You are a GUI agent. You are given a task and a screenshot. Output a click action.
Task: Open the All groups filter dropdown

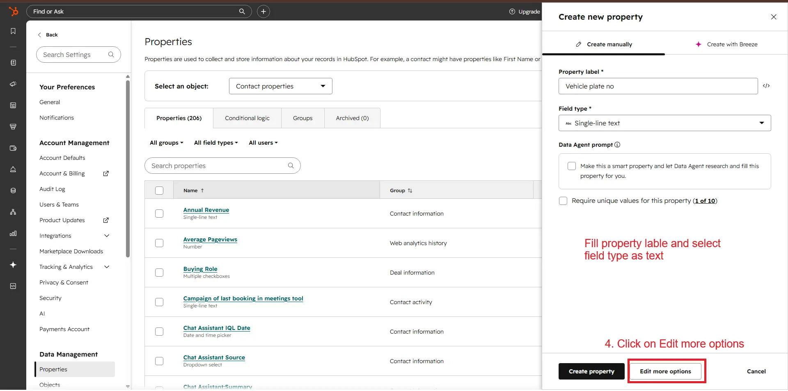167,143
